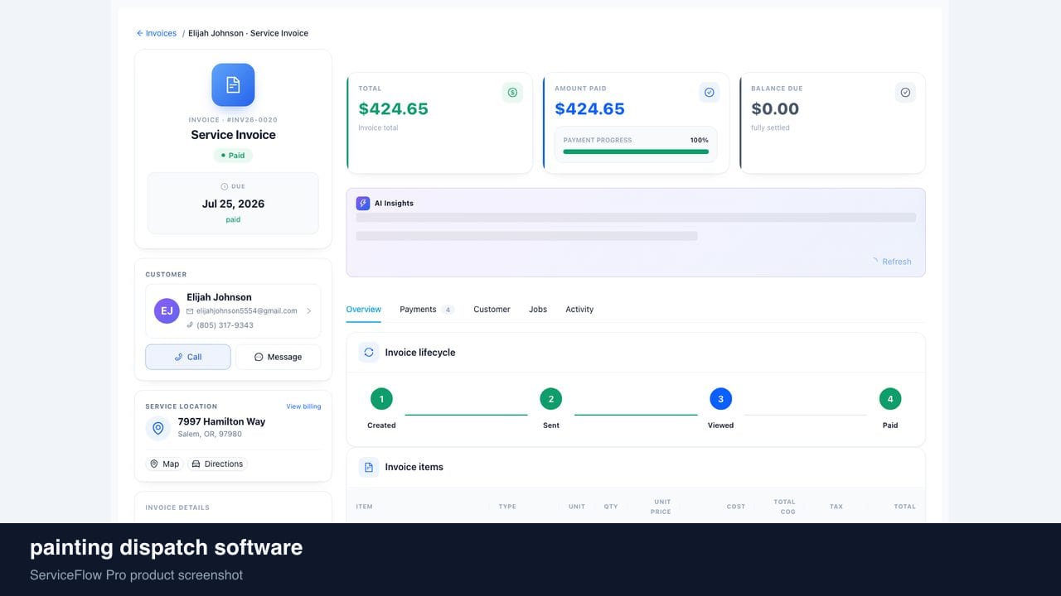
Task: Go back to Invoices list
Action: click(x=157, y=33)
